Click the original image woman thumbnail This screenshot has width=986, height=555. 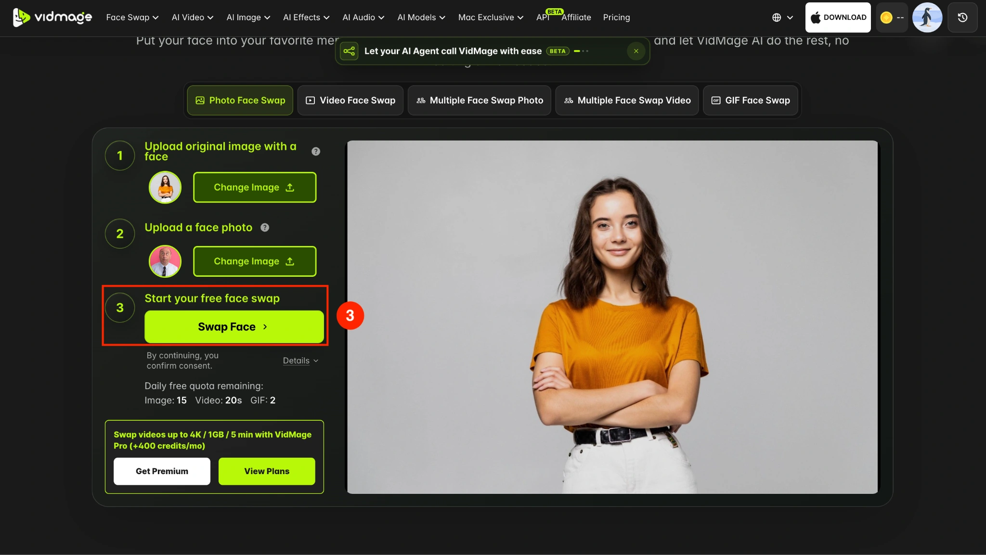coord(165,187)
